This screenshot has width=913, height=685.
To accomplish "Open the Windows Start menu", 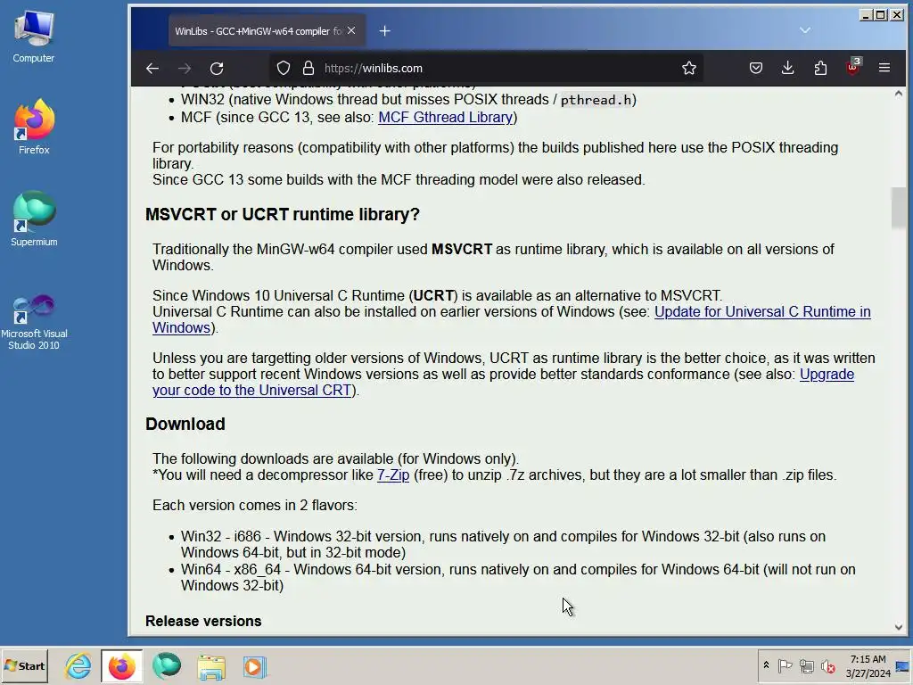I will [x=24, y=665].
